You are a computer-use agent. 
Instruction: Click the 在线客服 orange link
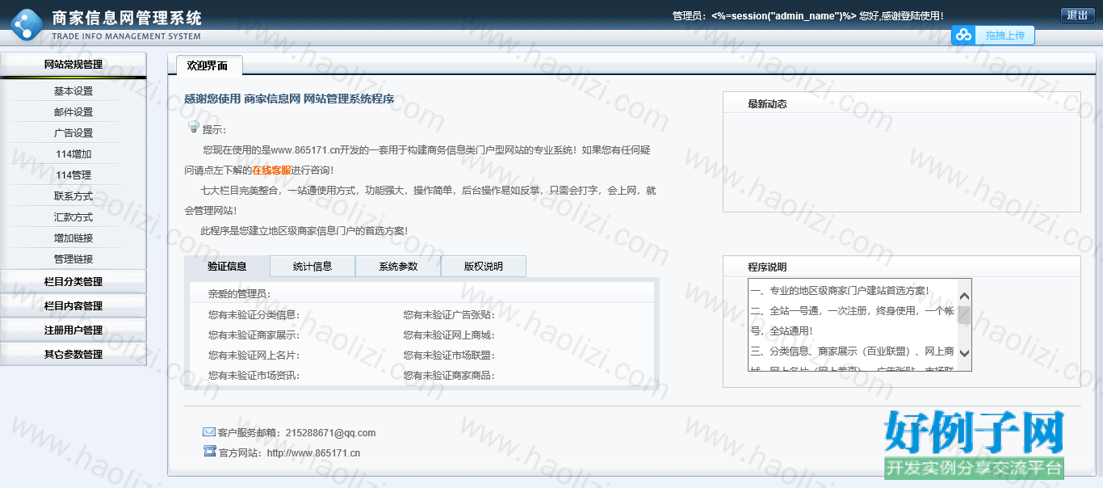(271, 170)
